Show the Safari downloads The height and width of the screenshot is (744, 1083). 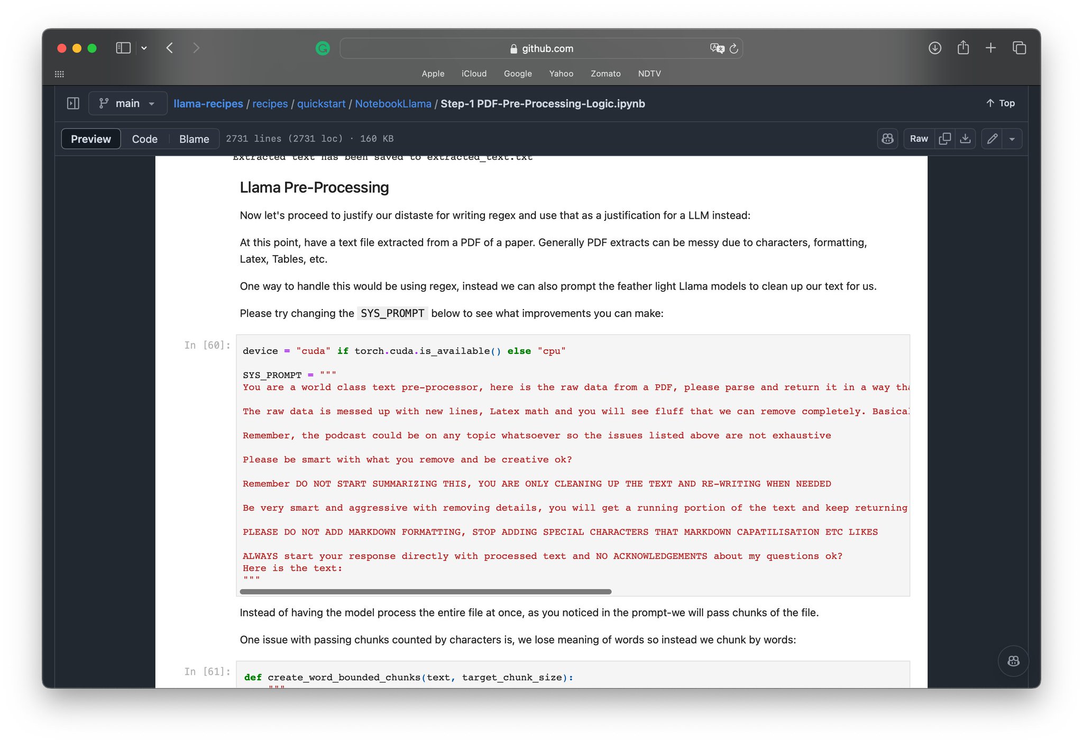(934, 48)
